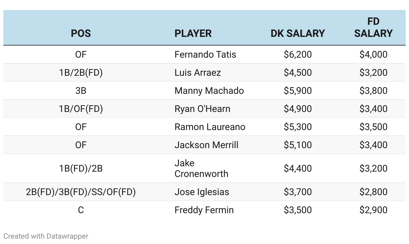Click the Ramon Laureano player cell
Screen dimensions: 409x244
(210, 127)
